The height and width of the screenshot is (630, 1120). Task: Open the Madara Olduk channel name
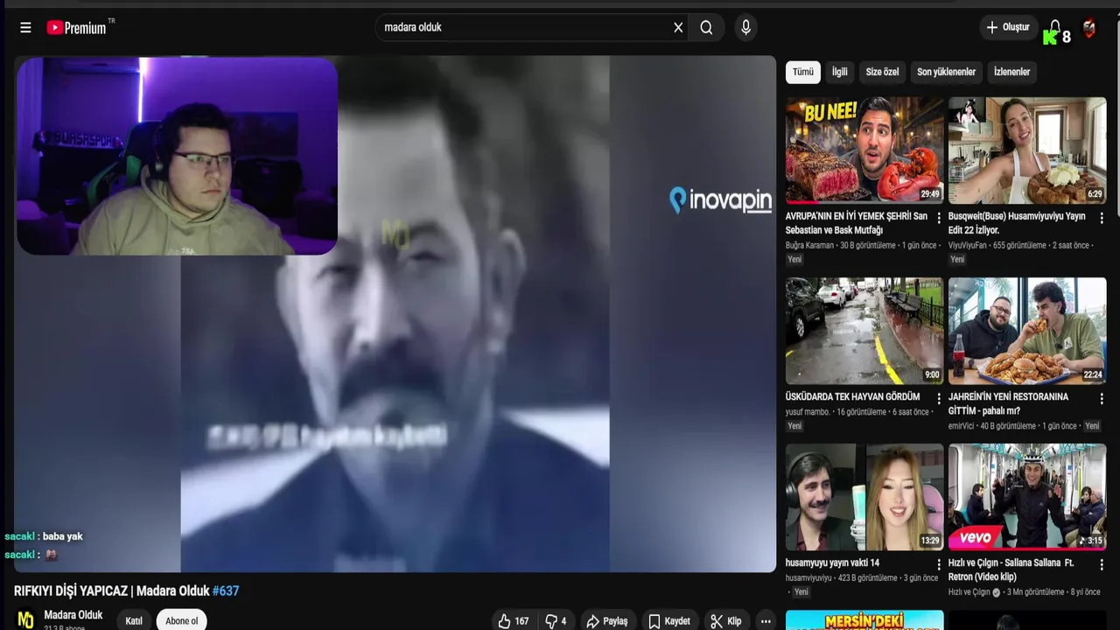(x=73, y=615)
